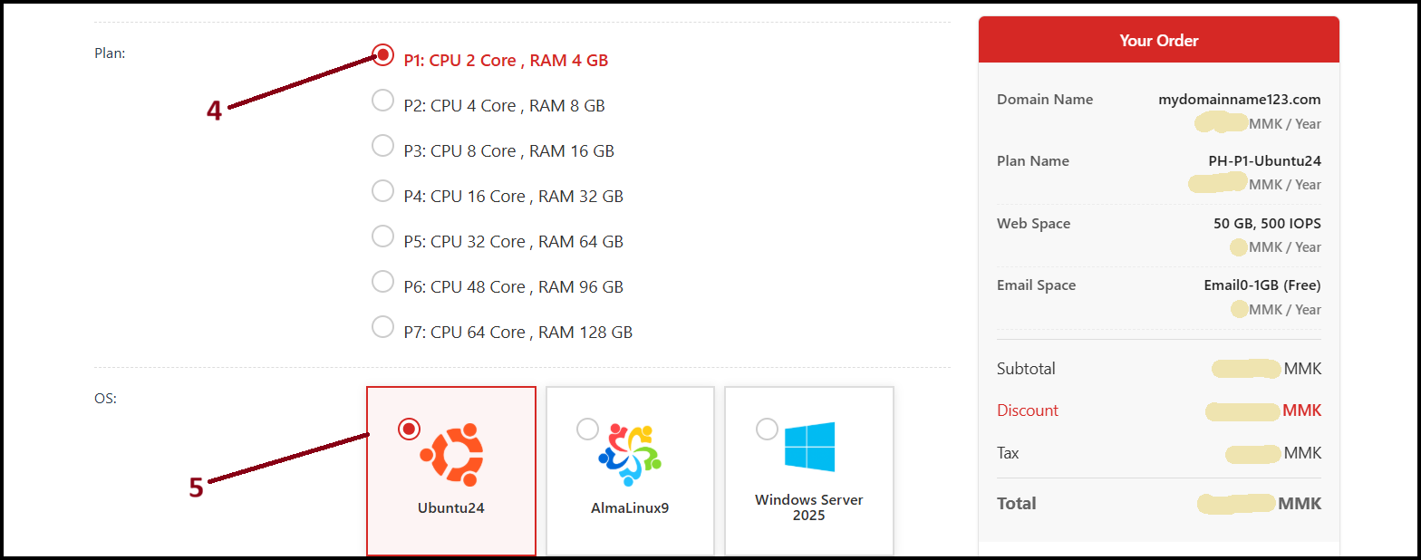Click the Ubuntu logo icon

[x=451, y=454]
